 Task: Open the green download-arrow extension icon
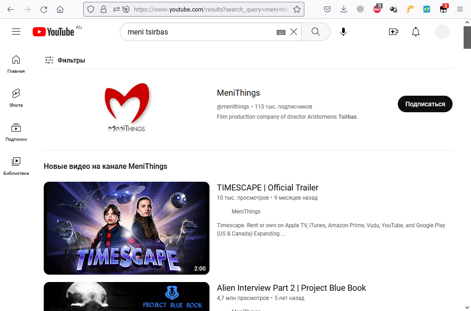(426, 10)
